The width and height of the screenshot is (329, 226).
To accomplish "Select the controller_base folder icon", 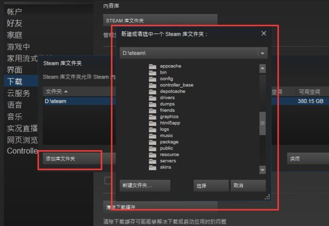I will 152,85.
